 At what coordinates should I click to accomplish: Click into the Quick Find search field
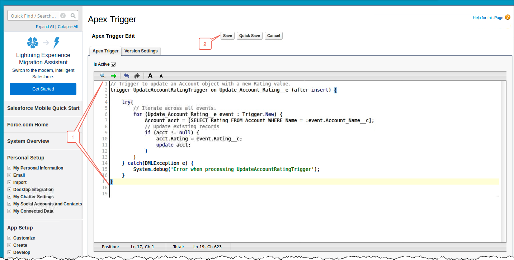[x=34, y=16]
